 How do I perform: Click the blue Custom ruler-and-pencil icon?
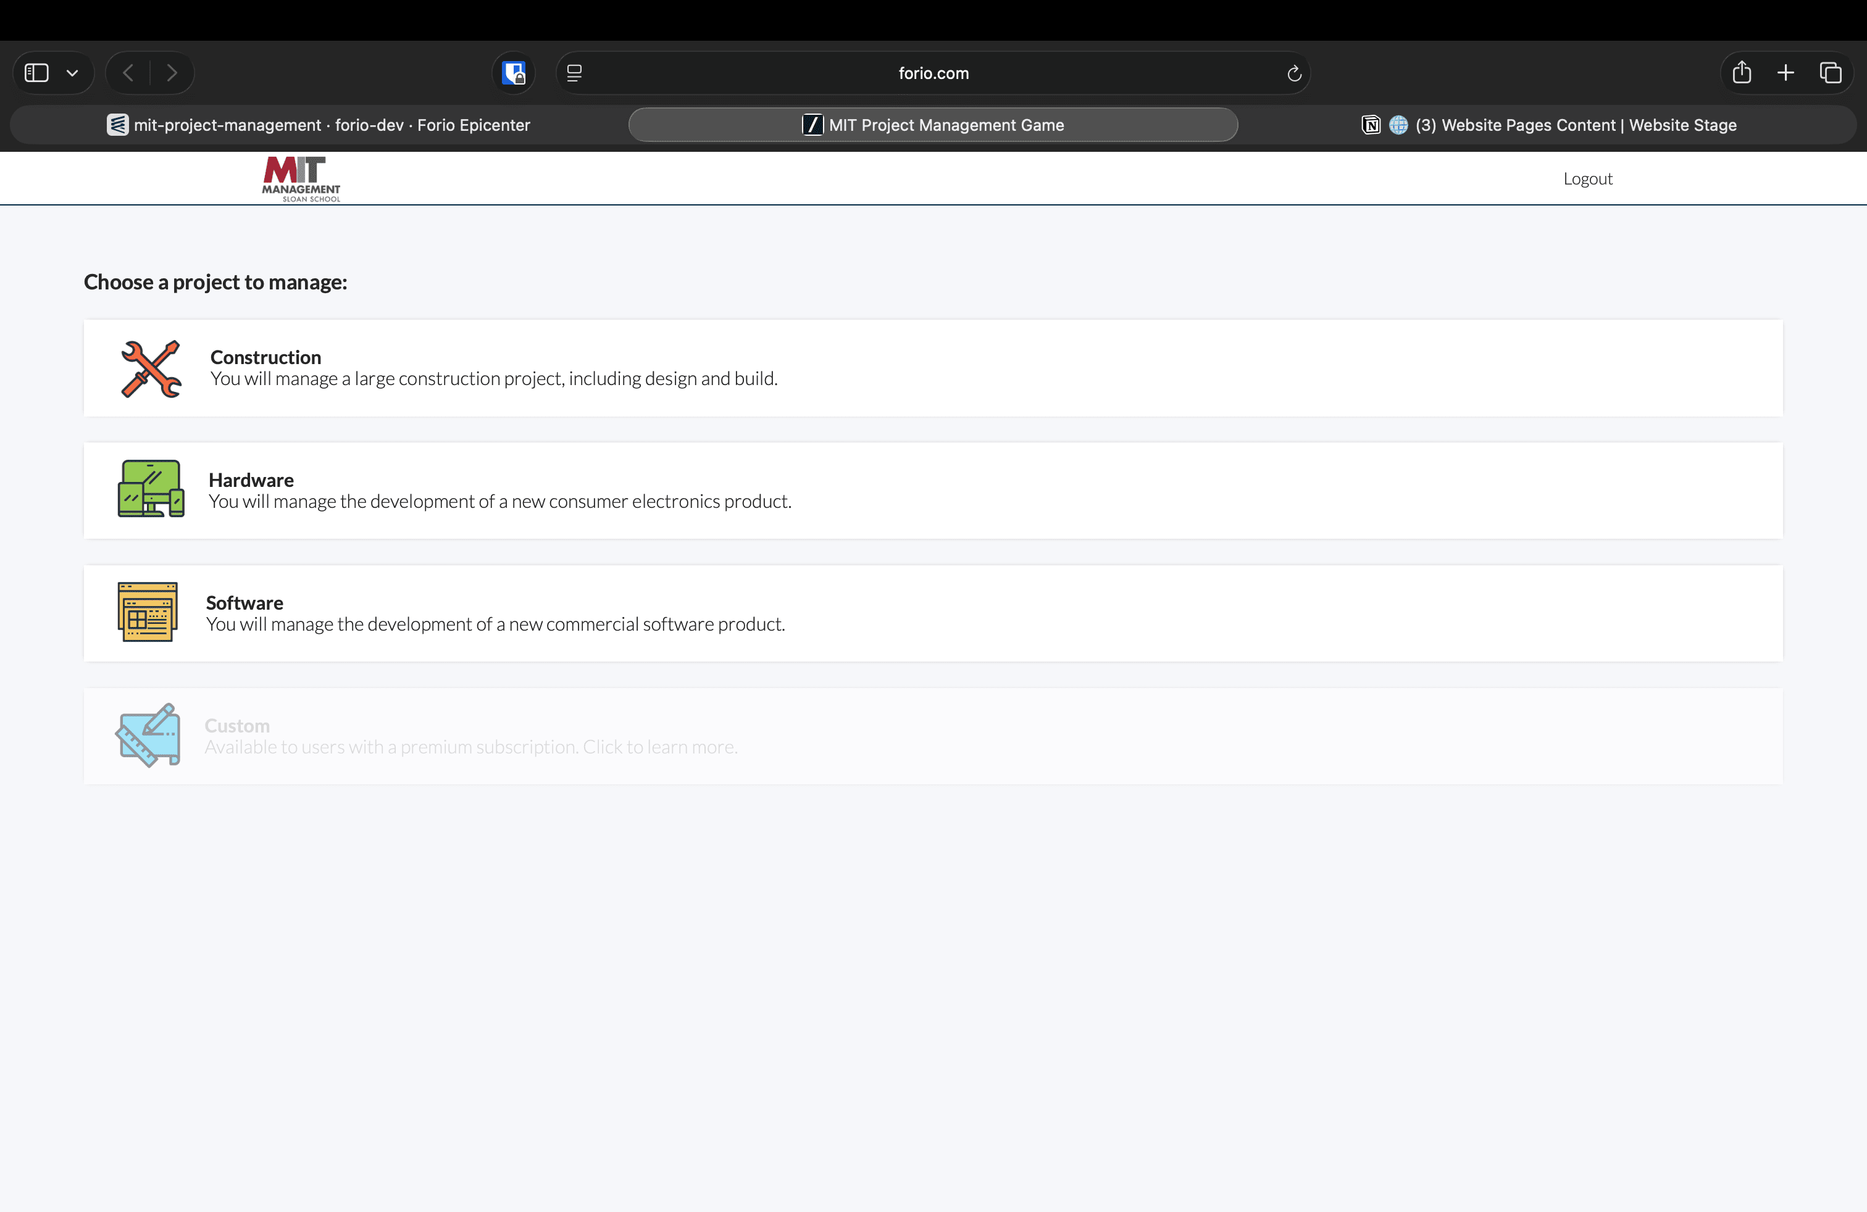coord(148,734)
